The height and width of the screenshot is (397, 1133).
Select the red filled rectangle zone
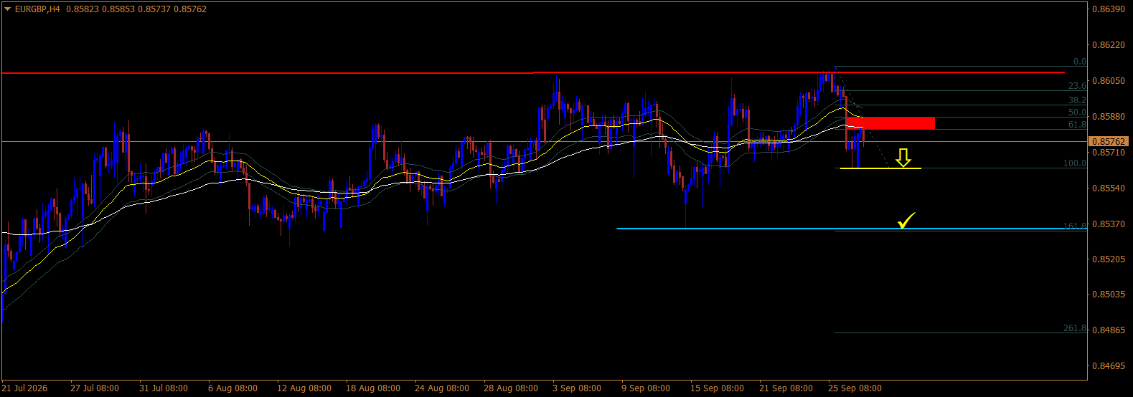click(890, 123)
